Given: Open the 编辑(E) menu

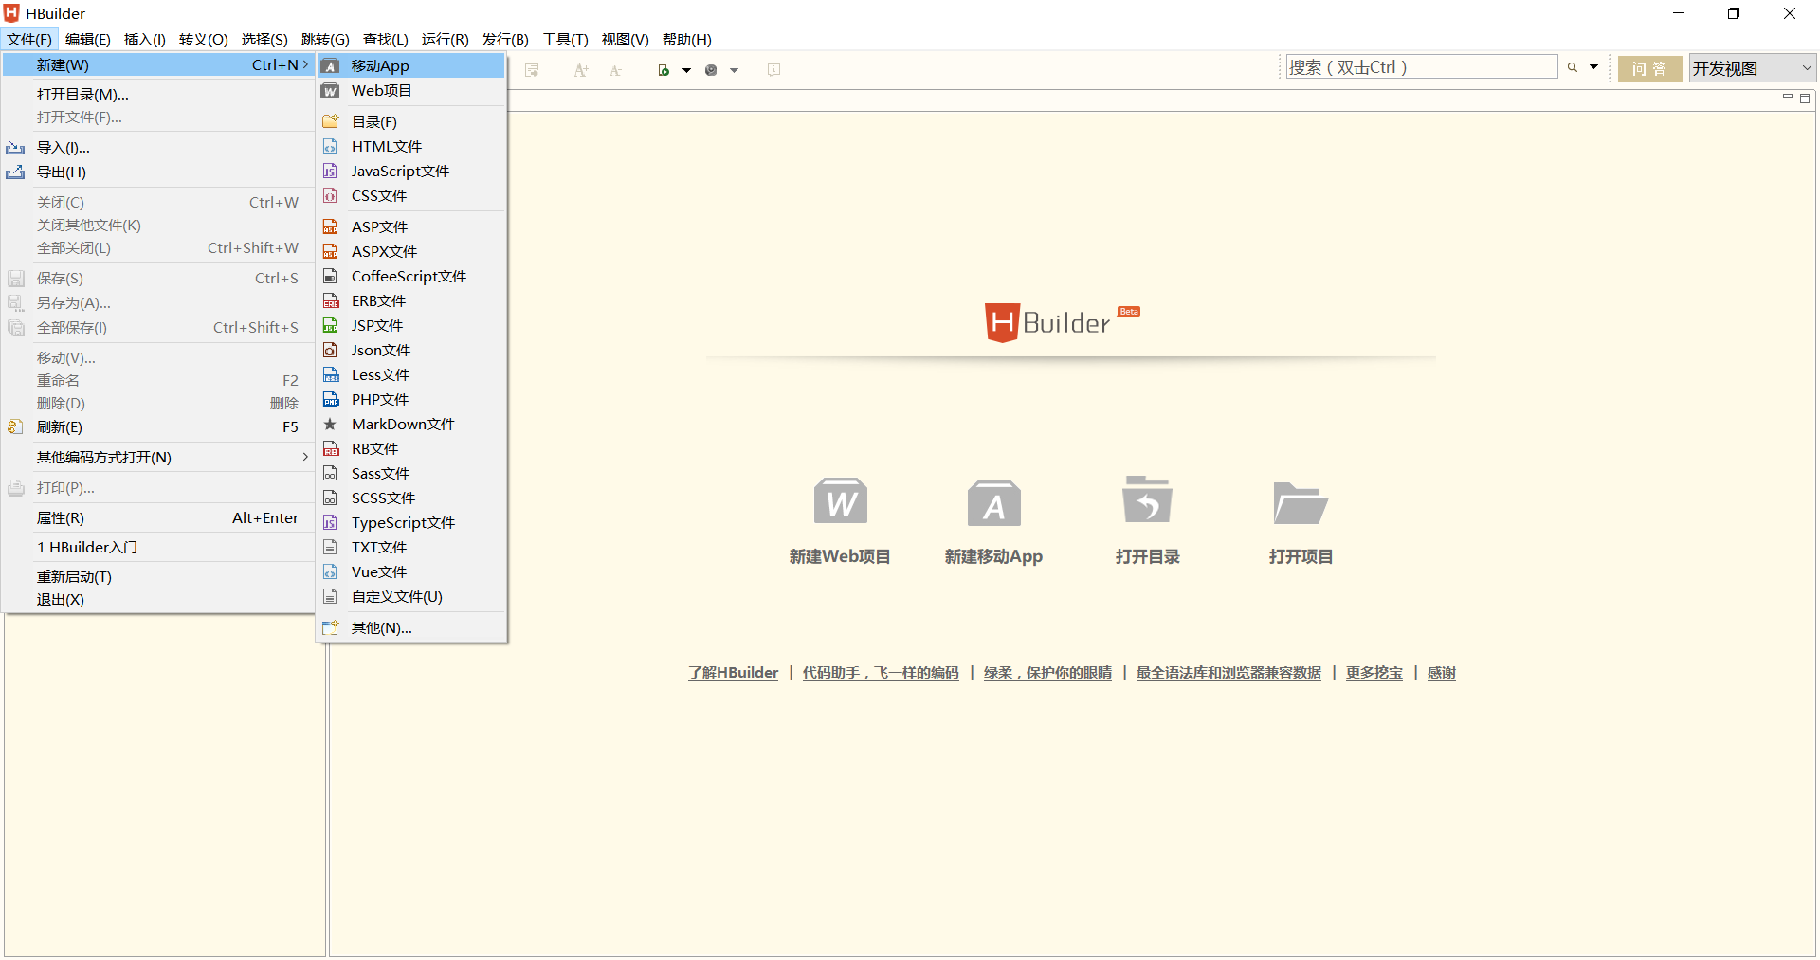Looking at the screenshot, I should 88,39.
